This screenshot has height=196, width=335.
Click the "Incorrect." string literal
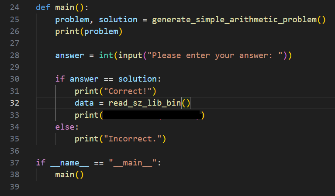[133, 139]
